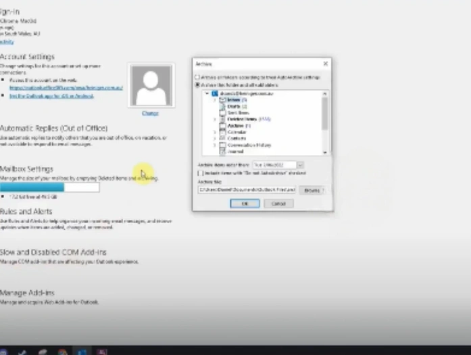The image size is (471, 355).
Task: Click the folder tree scrollbar down arrow
Action: point(325,152)
